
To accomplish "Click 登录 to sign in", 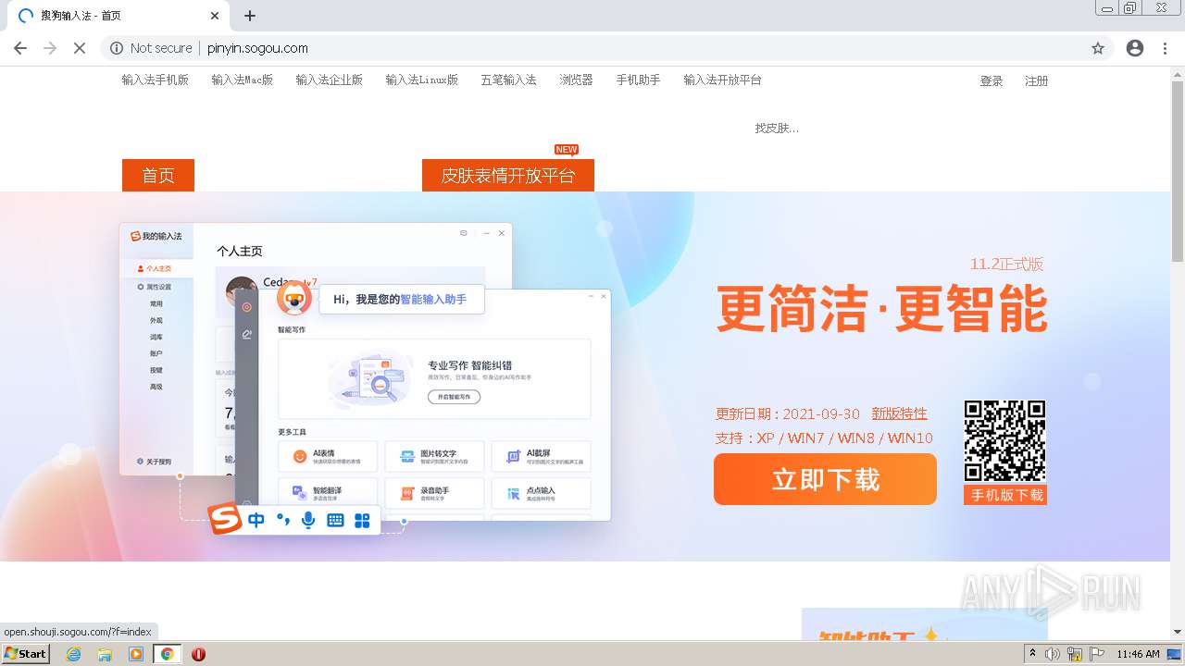I will 992,81.
